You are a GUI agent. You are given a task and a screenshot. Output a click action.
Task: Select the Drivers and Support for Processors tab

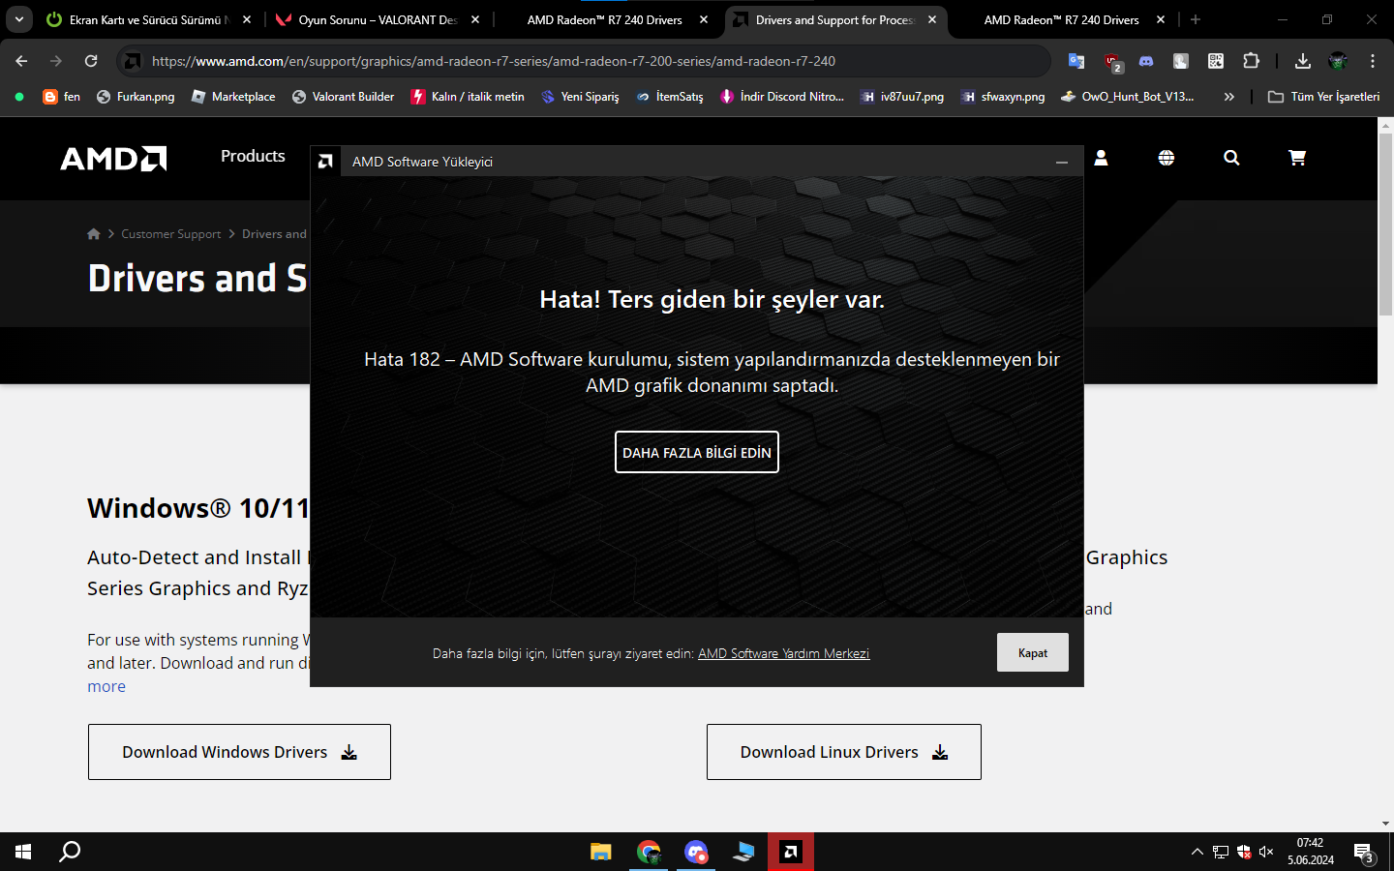pos(834,19)
